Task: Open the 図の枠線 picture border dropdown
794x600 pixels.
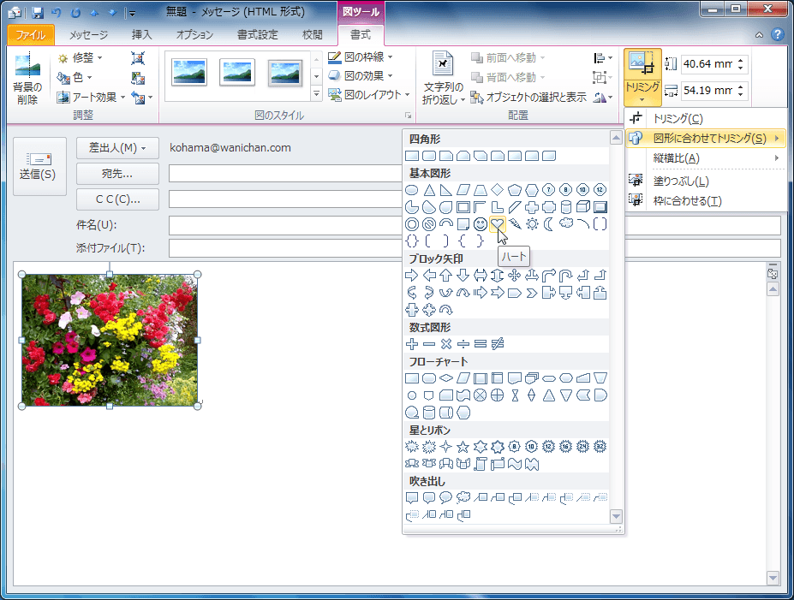Action: [361, 57]
